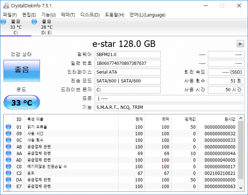The height and width of the screenshot is (195, 248).
Task: Click raw value 002100210021
Action: (220, 173)
